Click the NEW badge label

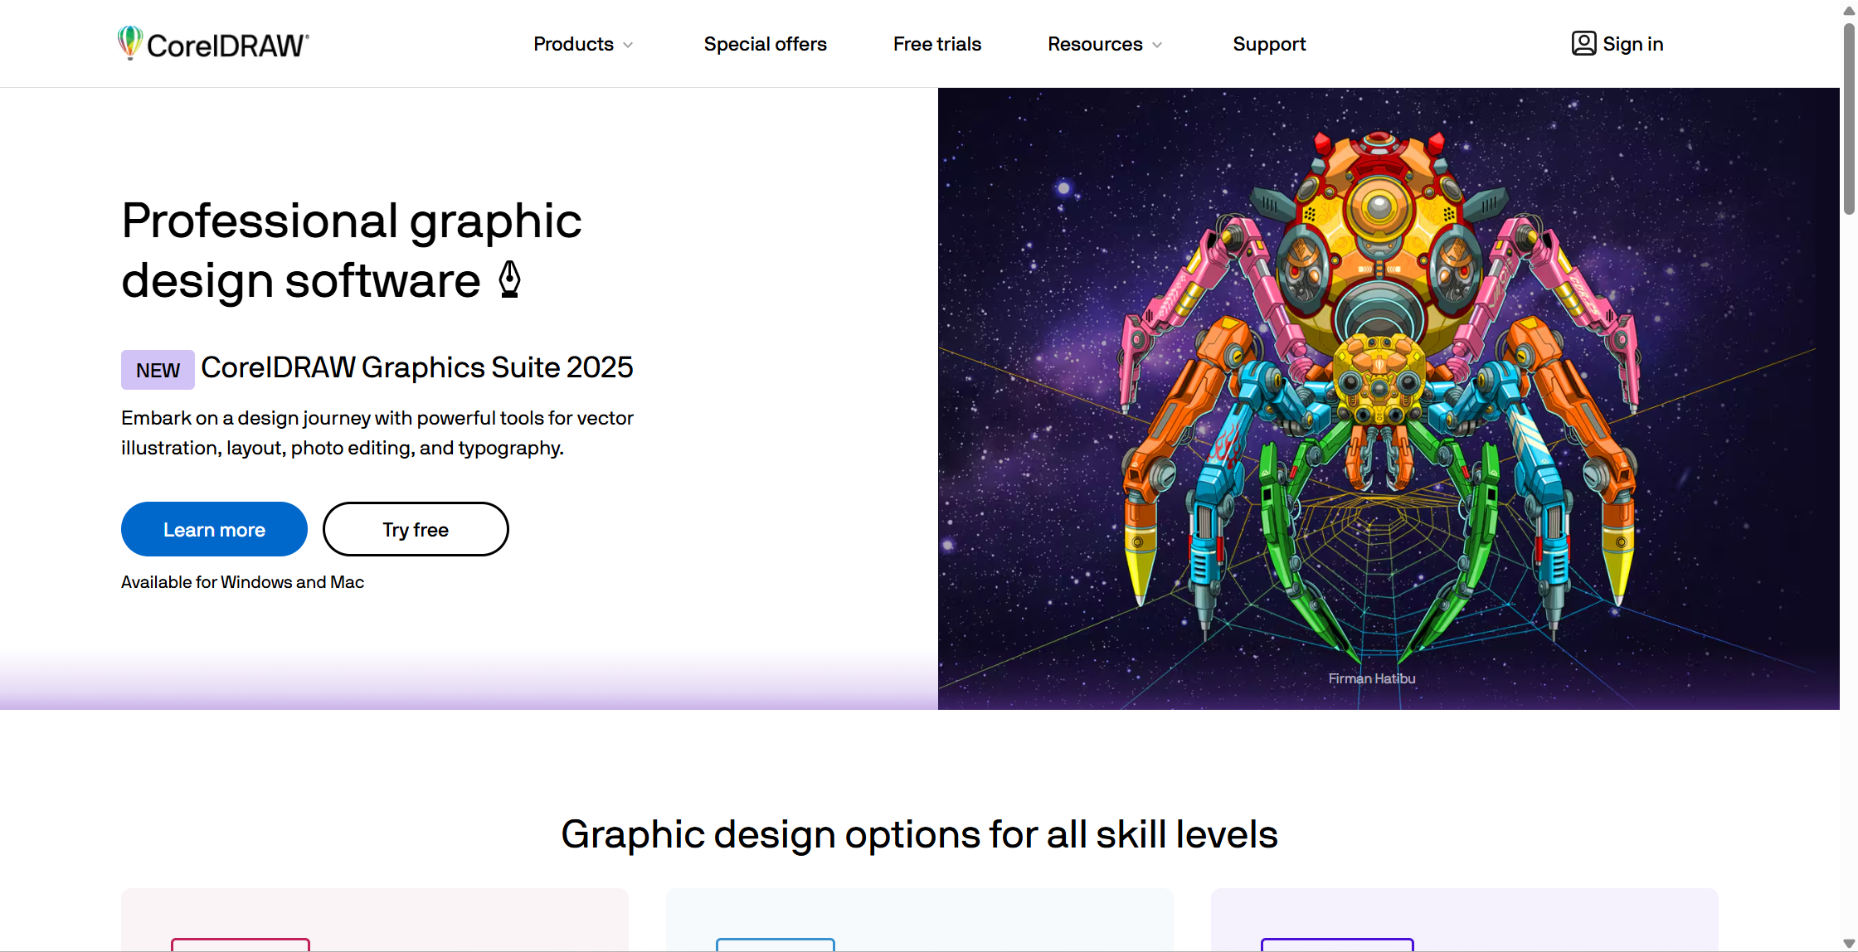158,370
